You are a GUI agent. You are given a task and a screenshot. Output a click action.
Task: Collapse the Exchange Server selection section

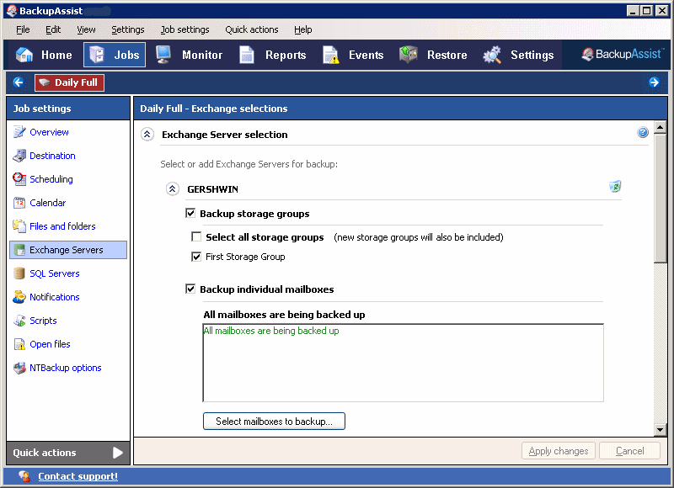point(147,135)
